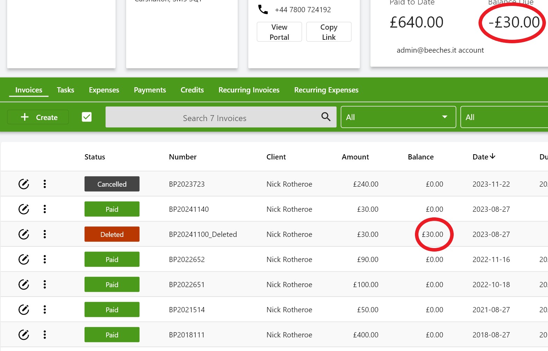The height and width of the screenshot is (351, 548).
Task: Click the edit icon for invoice BP2023723
Action: [x=24, y=184]
